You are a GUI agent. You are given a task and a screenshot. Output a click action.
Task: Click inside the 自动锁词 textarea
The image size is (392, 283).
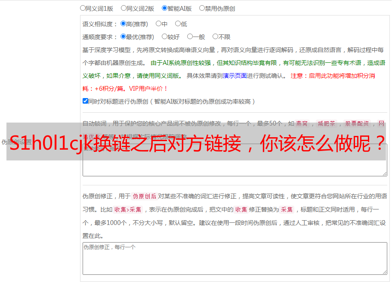235,160
